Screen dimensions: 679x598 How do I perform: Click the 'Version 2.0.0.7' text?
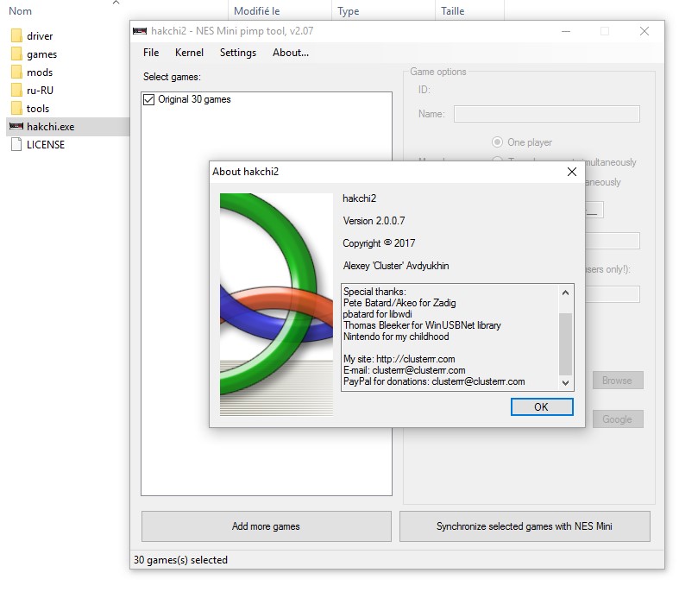pyautogui.click(x=374, y=221)
